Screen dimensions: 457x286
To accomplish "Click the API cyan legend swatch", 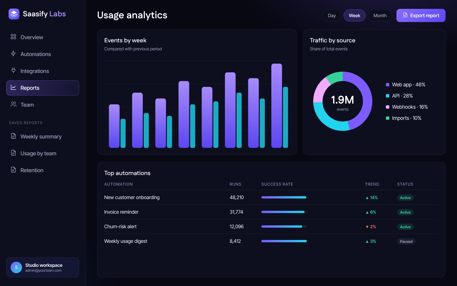I will pyautogui.click(x=388, y=96).
